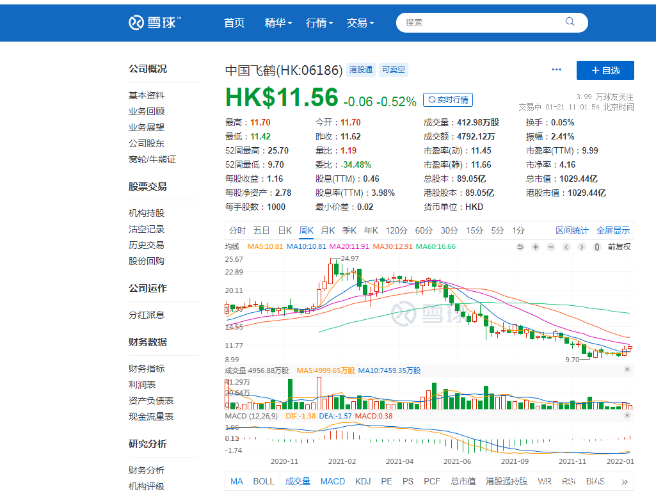Toggle candlestick chart style icon
This screenshot has height=494, width=656.
click(597, 247)
